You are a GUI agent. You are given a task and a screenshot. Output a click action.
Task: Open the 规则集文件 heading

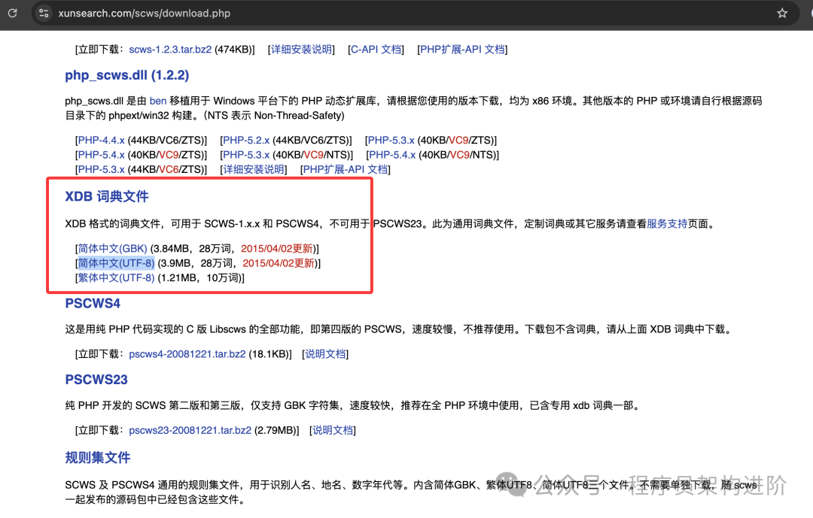tap(97, 458)
